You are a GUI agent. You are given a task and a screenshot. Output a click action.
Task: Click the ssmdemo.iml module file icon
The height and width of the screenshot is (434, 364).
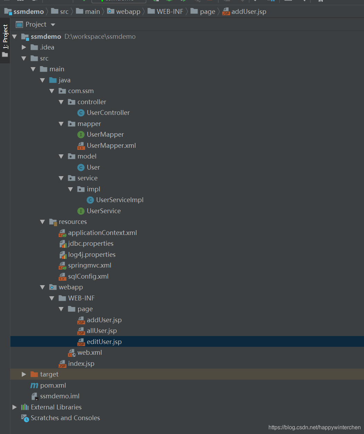pos(34,396)
